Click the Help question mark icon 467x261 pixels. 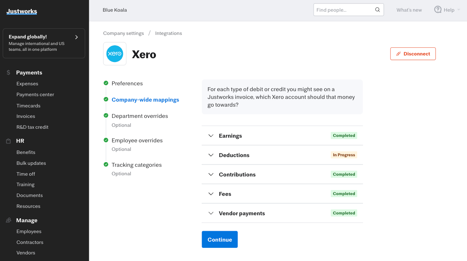(438, 10)
